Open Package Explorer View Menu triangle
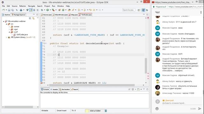The height and width of the screenshot is (114, 204). [38, 18]
